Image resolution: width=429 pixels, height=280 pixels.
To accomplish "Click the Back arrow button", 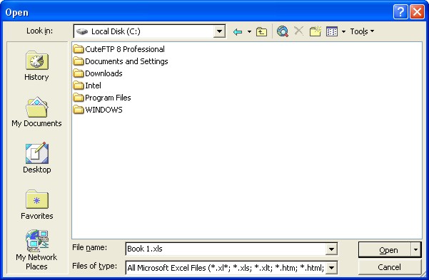I will coord(238,31).
